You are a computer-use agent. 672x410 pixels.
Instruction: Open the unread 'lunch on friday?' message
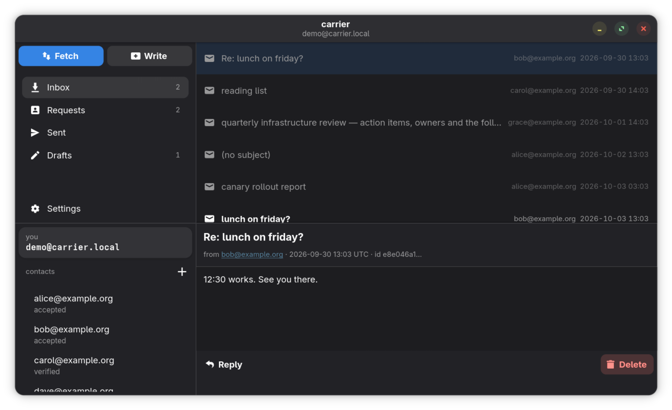426,213
